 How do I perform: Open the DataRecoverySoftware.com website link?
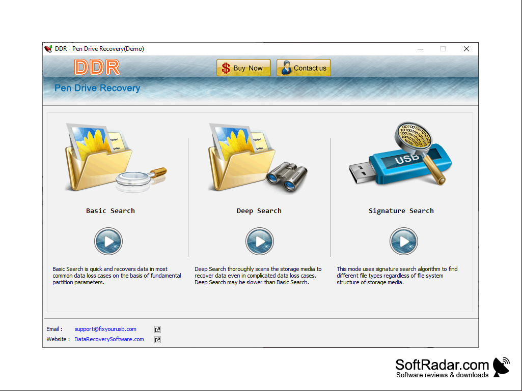109,339
